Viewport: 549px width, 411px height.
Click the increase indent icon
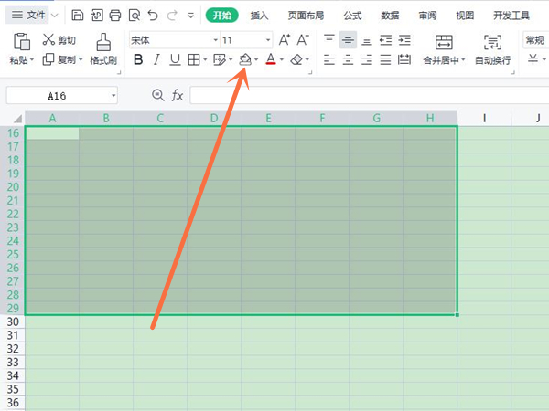tap(404, 40)
